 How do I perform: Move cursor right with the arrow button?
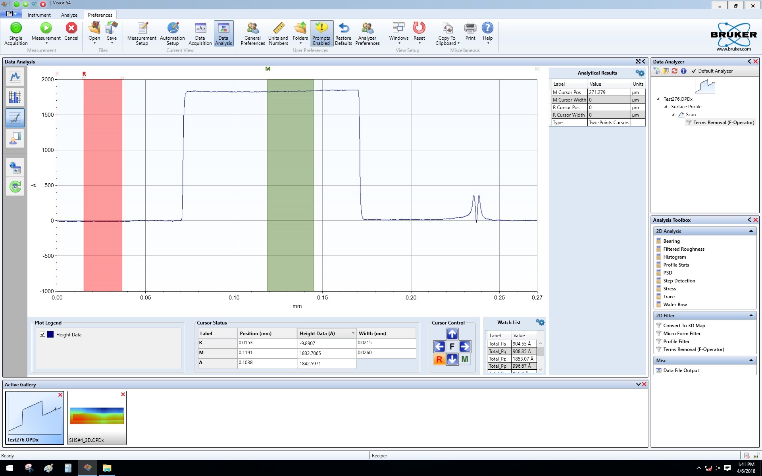[x=465, y=347]
